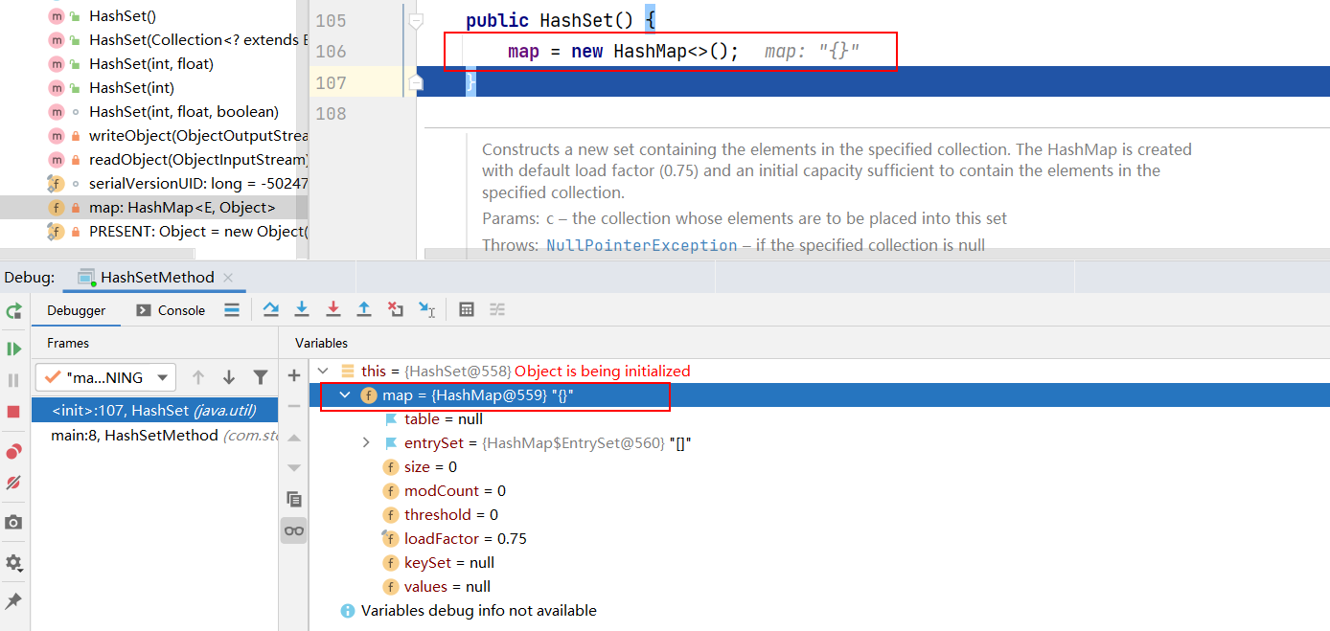Click the move watch down triangle

[x=294, y=468]
